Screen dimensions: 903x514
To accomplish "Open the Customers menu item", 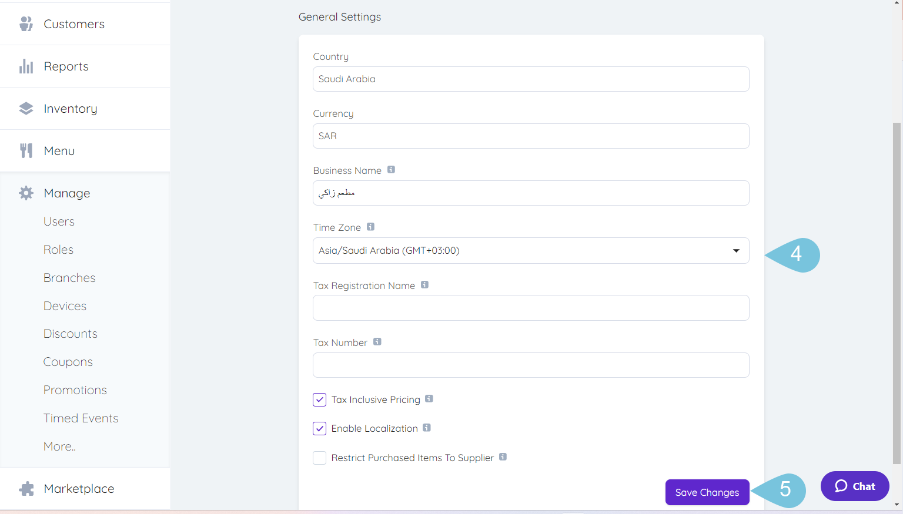I will pyautogui.click(x=85, y=24).
